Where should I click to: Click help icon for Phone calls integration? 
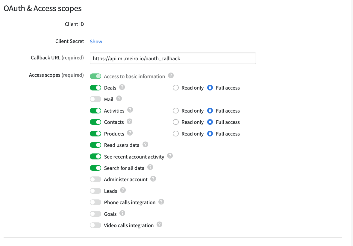point(161,202)
